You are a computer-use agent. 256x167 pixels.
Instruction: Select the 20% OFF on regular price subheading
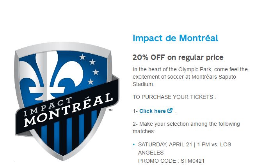178,58
